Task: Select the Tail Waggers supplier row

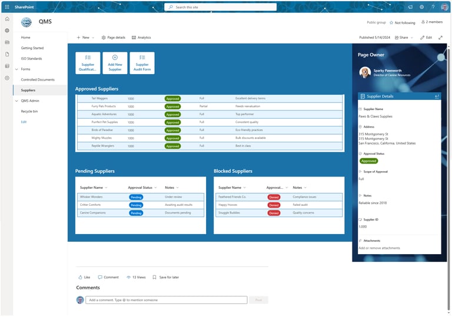Action: click(x=210, y=99)
